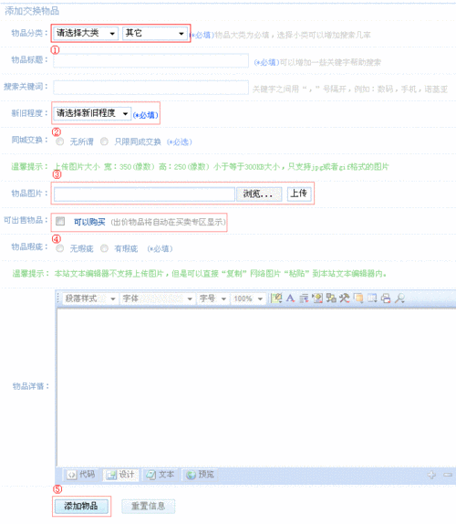The image size is (456, 524).
Task: Open the 段落样式 dropdown
Action: point(90,299)
